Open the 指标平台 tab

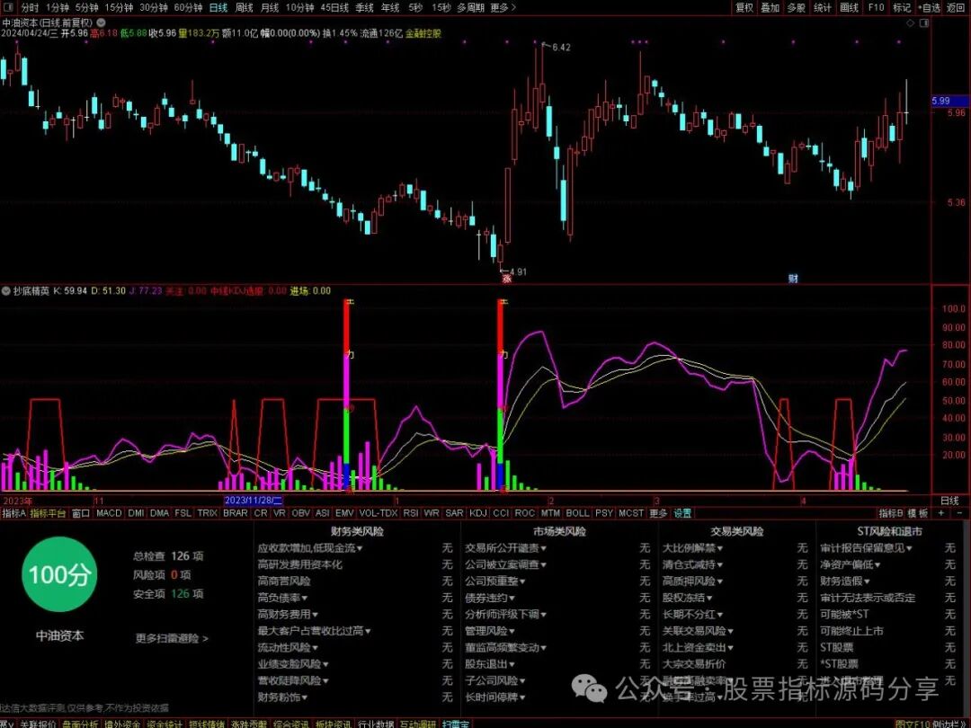click(48, 513)
